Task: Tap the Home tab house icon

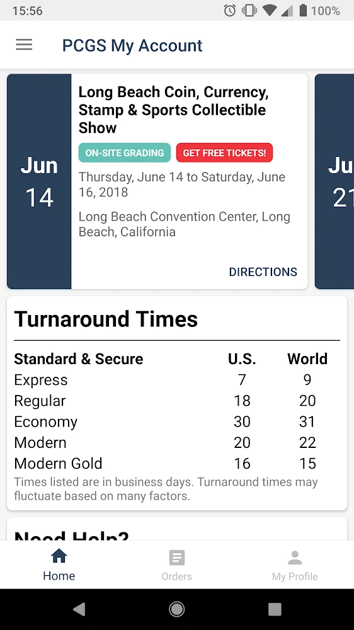Action: click(x=59, y=556)
